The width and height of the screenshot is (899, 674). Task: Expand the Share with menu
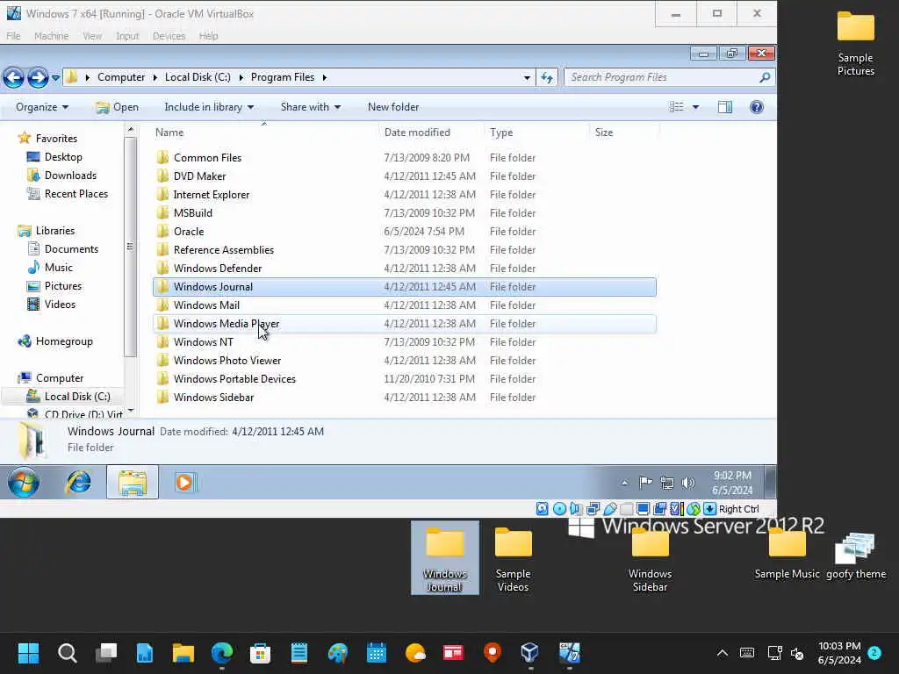[x=311, y=107]
